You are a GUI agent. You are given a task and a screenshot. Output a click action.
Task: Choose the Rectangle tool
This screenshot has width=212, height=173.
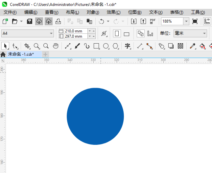pos(96,46)
